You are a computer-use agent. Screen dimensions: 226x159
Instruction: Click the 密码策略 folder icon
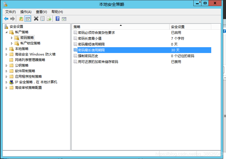pos(17,38)
